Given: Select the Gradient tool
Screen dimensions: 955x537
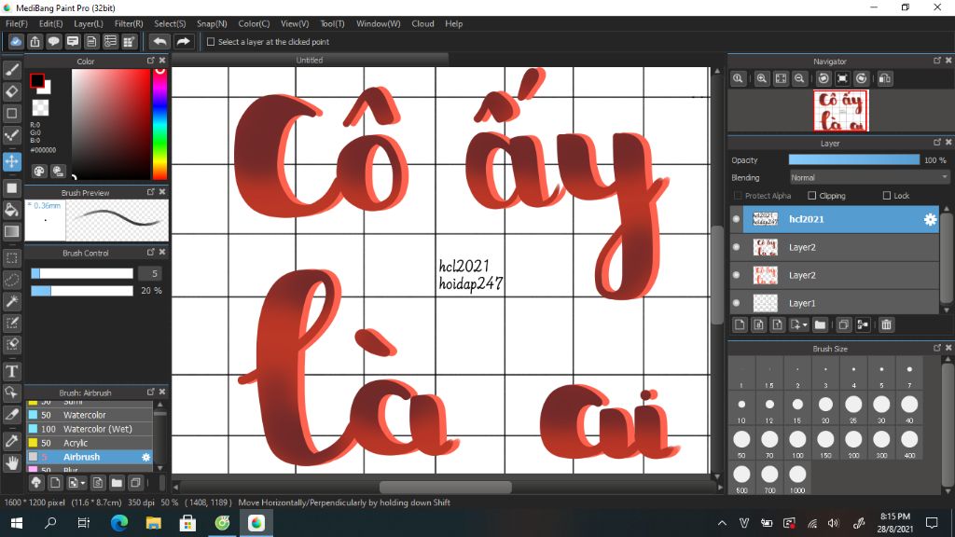Looking at the screenshot, I should 11,231.
